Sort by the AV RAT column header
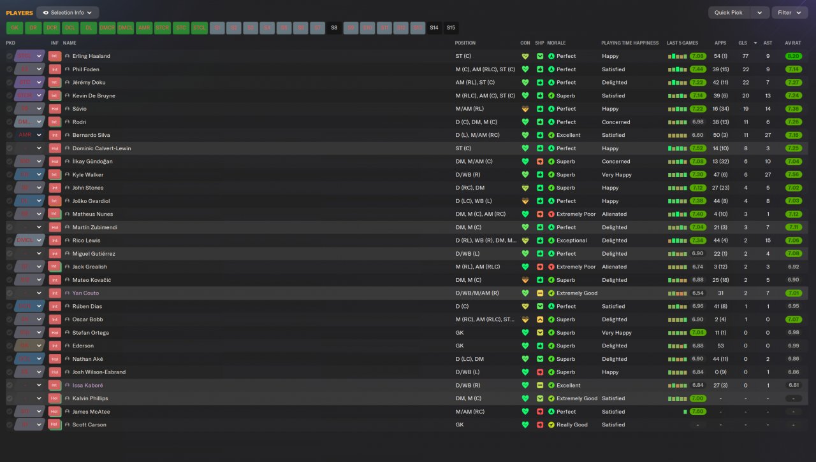Viewport: 816px width, 462px height. click(x=792, y=43)
